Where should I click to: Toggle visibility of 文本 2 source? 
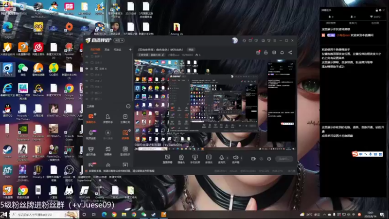(x=87, y=81)
